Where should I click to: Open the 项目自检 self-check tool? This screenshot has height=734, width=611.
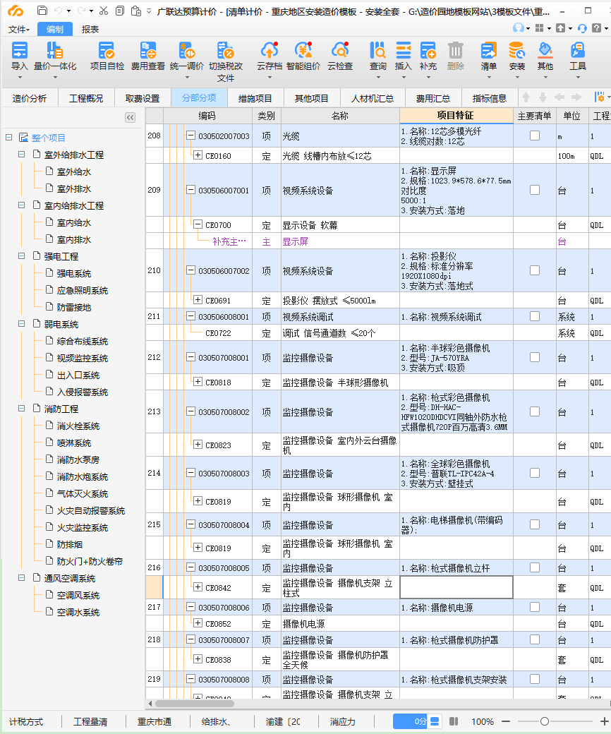(x=107, y=51)
